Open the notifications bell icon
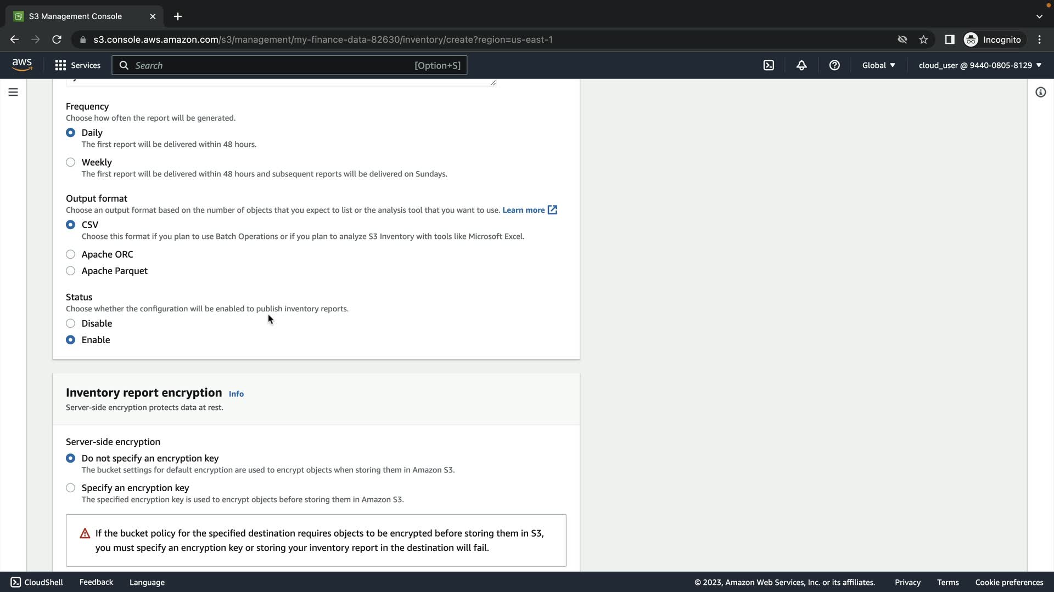 click(801, 65)
